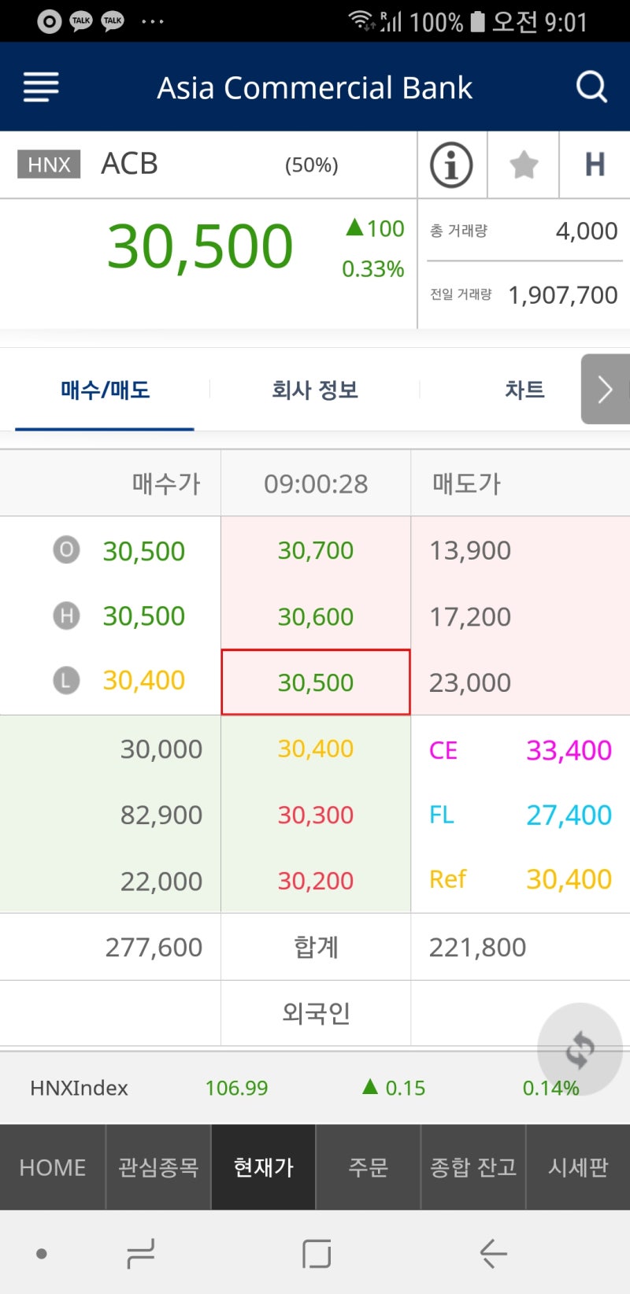Image resolution: width=630 pixels, height=1294 pixels.
Task: Tap the circular refresh icon
Action: point(580,1049)
